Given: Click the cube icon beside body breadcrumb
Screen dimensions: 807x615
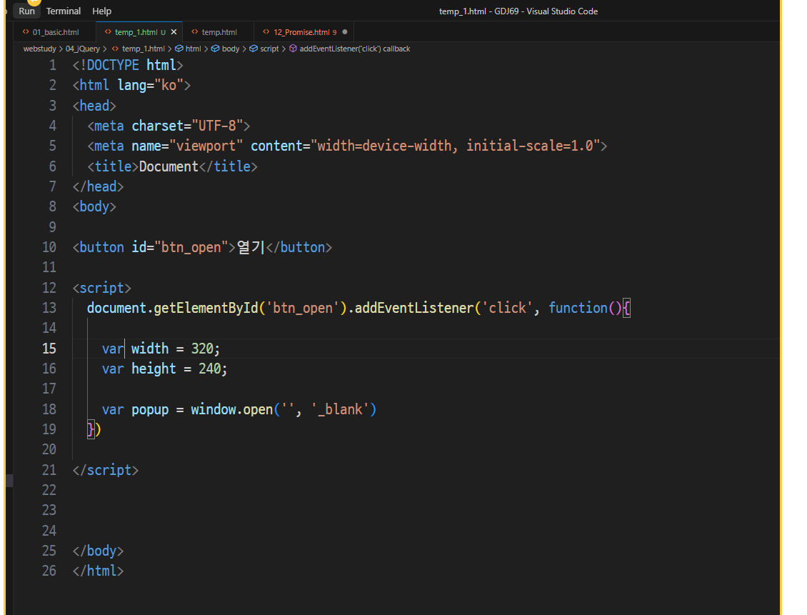Looking at the screenshot, I should [215, 49].
